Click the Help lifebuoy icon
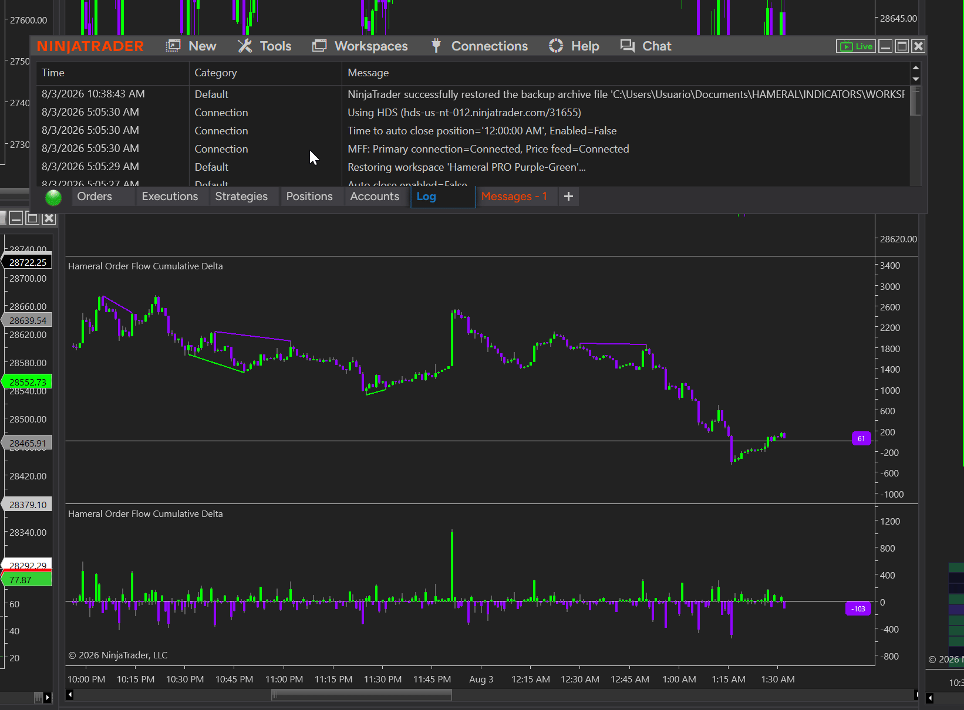 click(556, 46)
